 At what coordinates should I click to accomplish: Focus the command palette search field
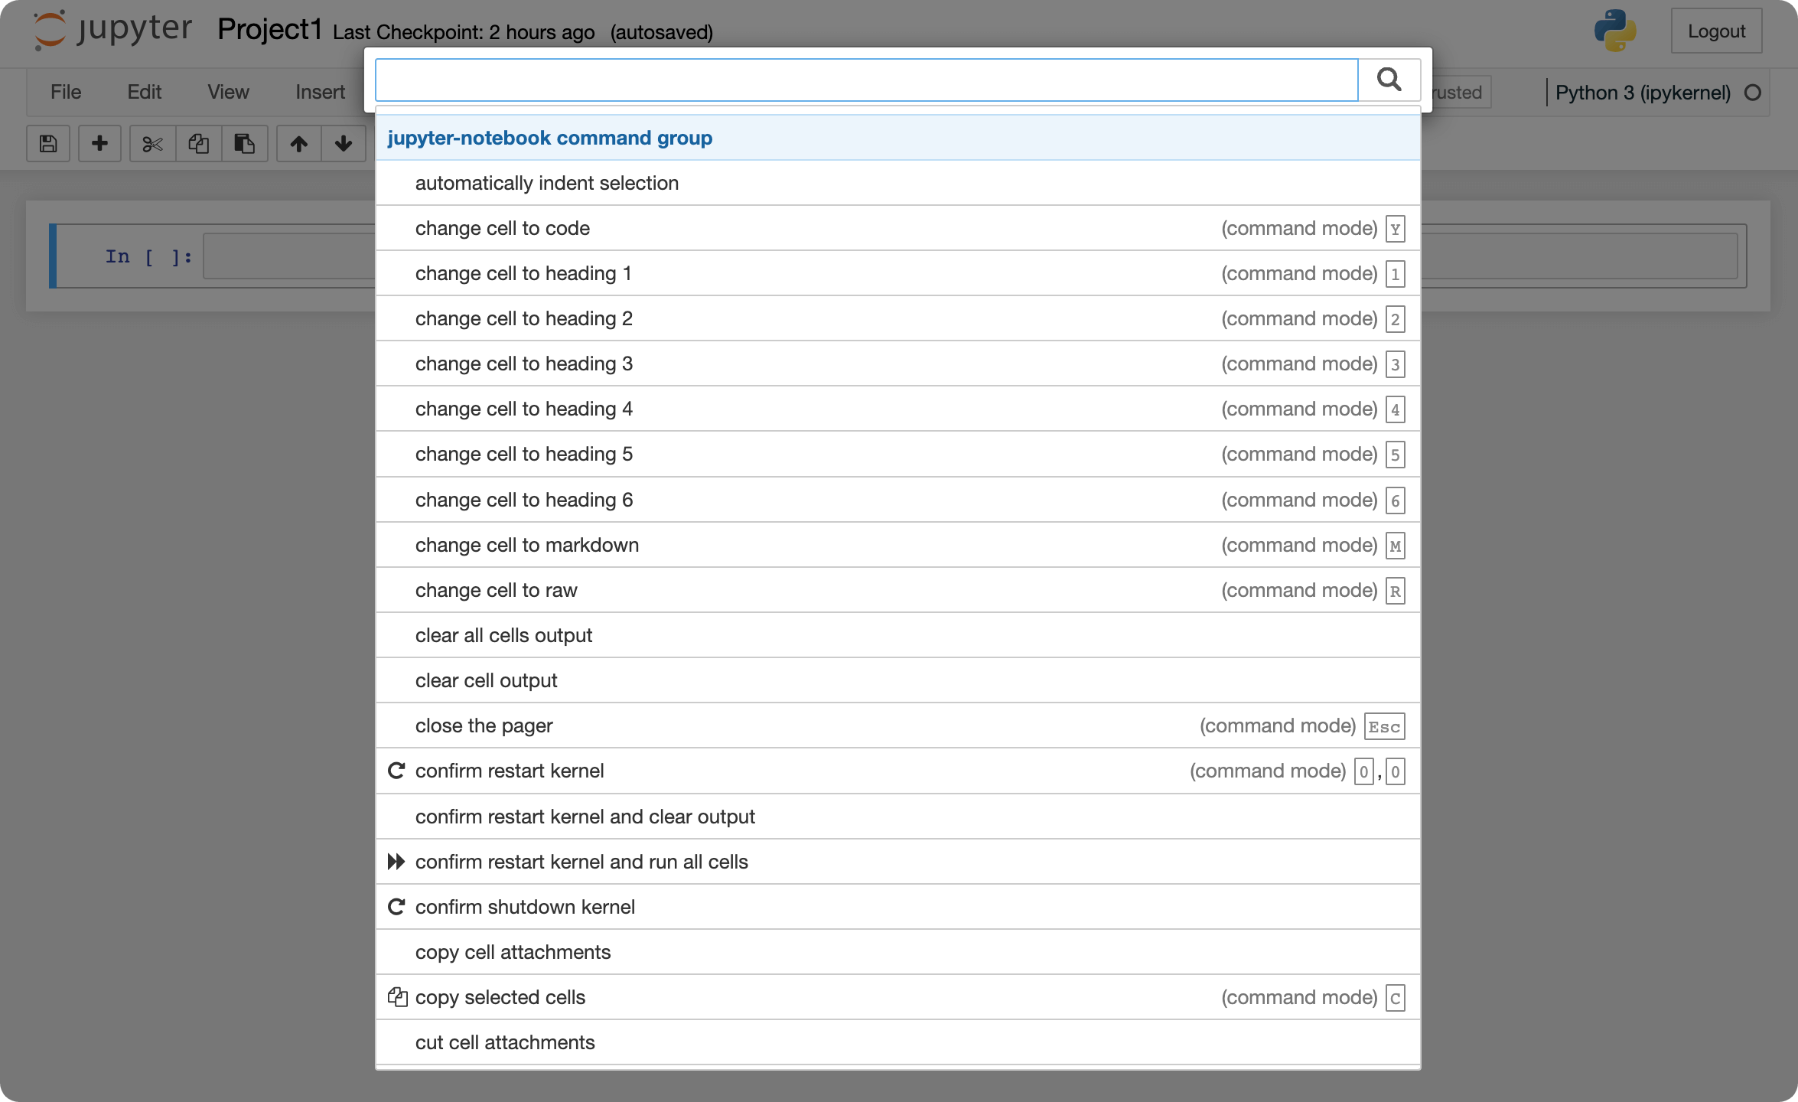(866, 80)
